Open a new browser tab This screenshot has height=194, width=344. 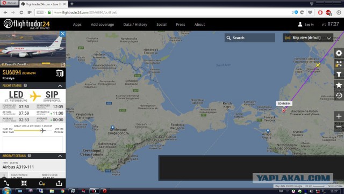point(72,4)
